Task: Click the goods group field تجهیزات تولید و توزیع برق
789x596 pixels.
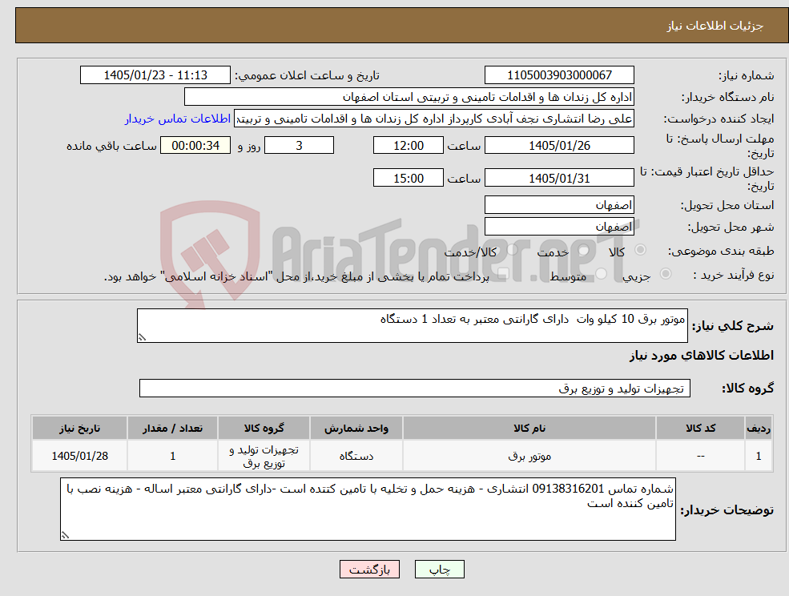Action: tap(415, 388)
